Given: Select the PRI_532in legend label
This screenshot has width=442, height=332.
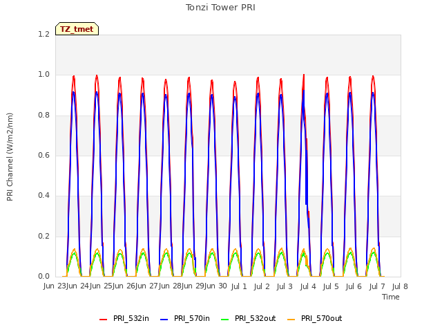Looking at the screenshot, I should tap(131, 318).
